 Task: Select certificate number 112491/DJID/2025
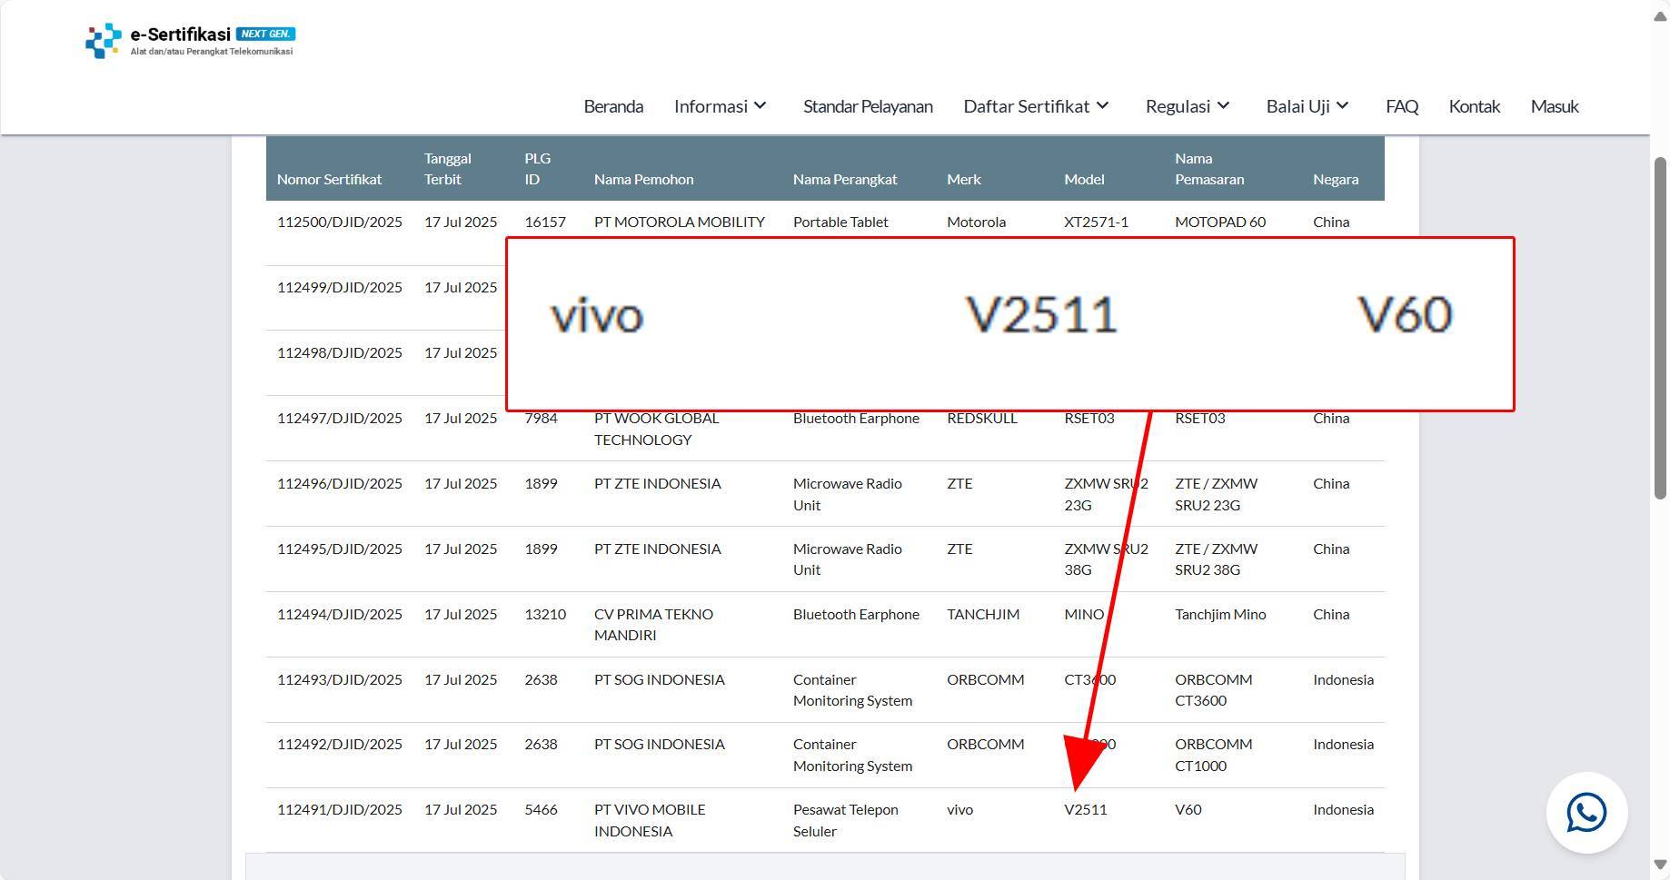tap(339, 809)
